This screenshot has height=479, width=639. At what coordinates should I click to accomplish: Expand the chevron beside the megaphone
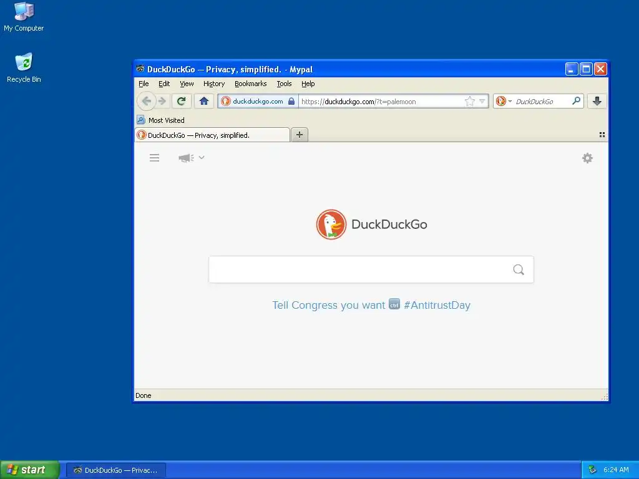pos(202,157)
